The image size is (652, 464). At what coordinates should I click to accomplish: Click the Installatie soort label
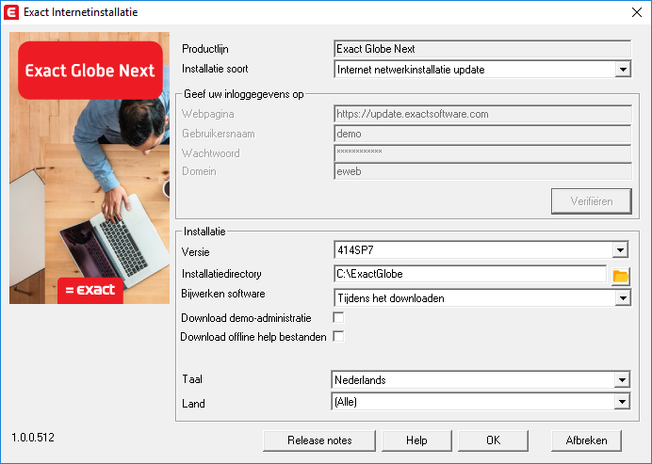(x=215, y=69)
